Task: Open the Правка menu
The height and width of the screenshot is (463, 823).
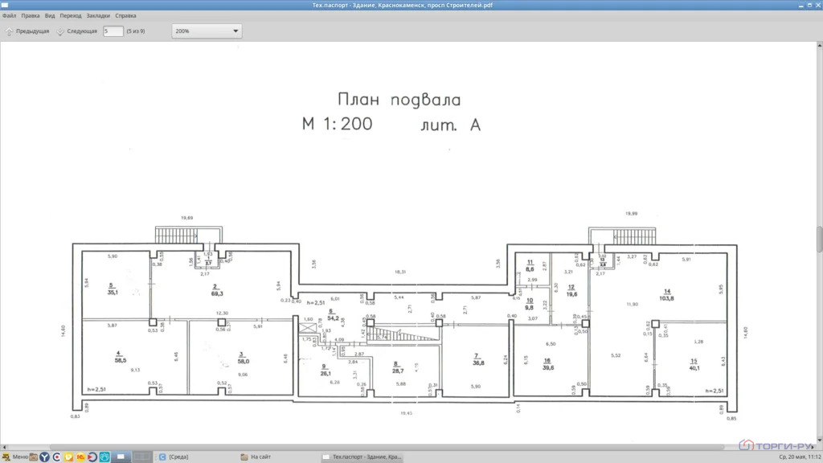Action: [x=31, y=16]
